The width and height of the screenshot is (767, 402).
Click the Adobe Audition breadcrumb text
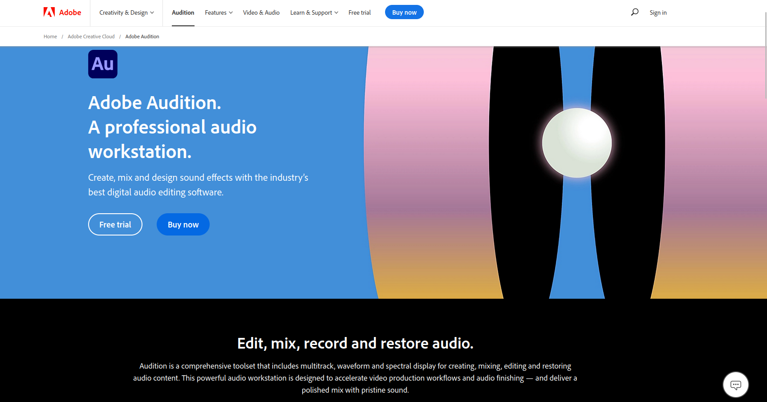[142, 37]
